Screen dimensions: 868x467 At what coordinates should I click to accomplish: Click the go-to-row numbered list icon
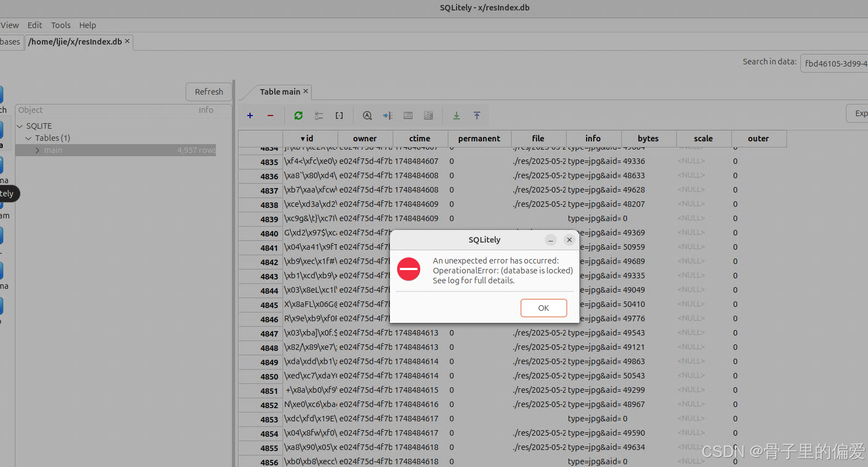pyautogui.click(x=388, y=116)
